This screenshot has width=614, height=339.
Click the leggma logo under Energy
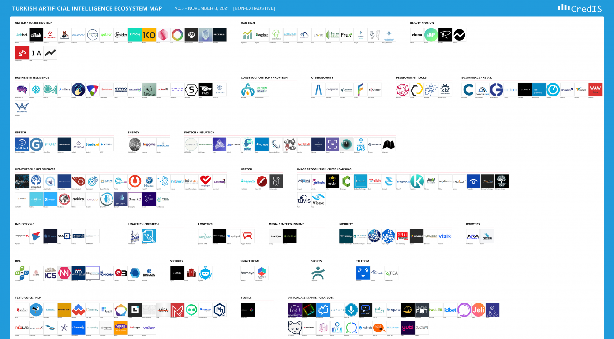click(x=149, y=144)
